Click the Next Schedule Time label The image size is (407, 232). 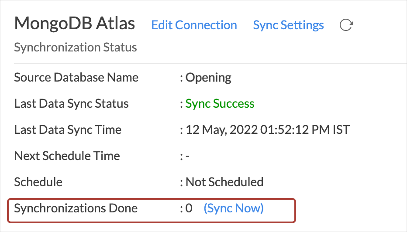click(67, 156)
